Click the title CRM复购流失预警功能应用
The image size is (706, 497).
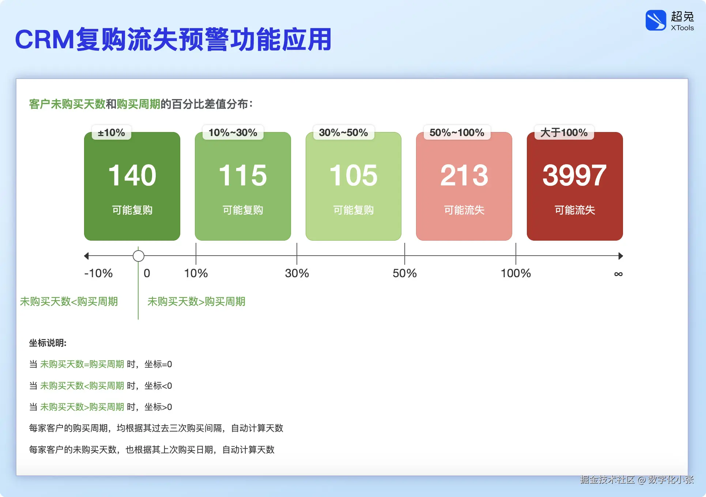173,39
